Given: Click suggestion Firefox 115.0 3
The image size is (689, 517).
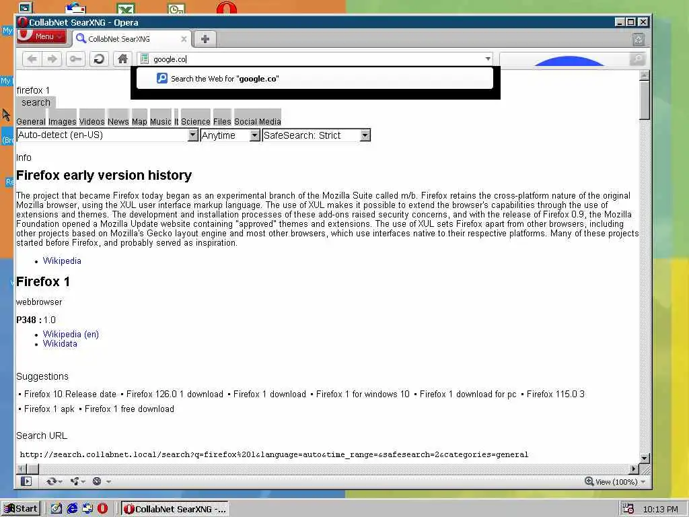Looking at the screenshot, I should click(555, 394).
